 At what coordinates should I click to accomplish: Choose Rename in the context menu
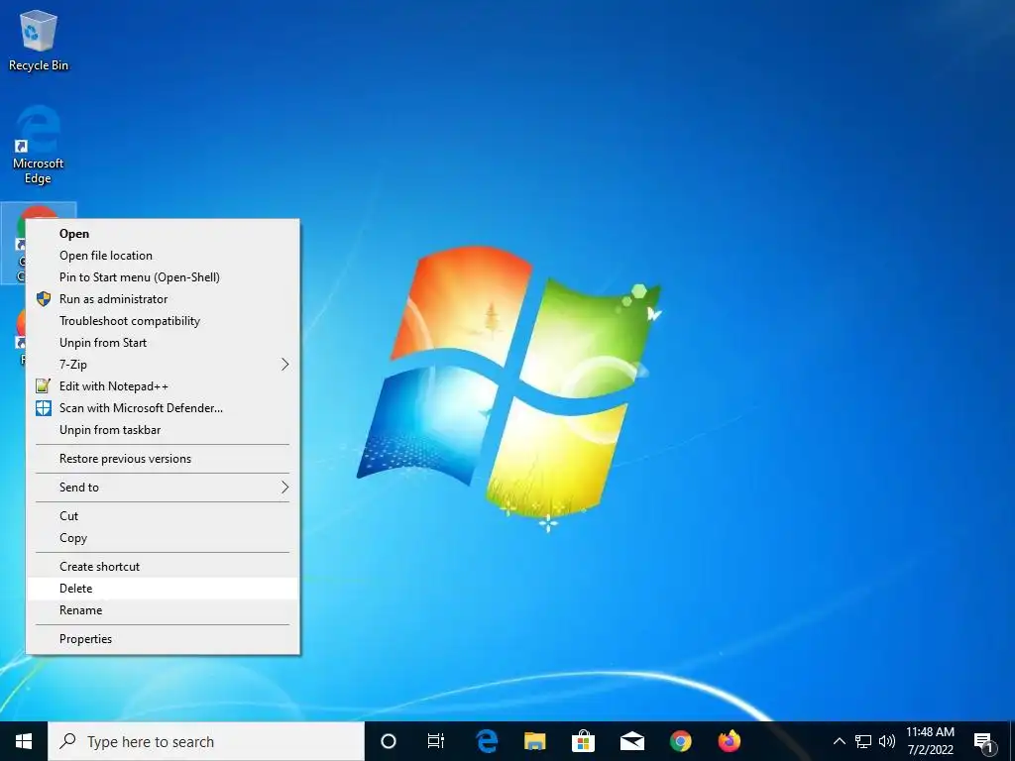(163, 610)
